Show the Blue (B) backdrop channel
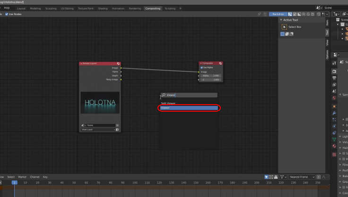The height and width of the screenshot is (197, 348). (313, 14)
